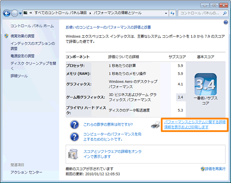Image resolution: width=231 pixels, height=183 pixels.
Task: Click the Back navigation arrow button
Action: pyautogui.click(x=6, y=13)
